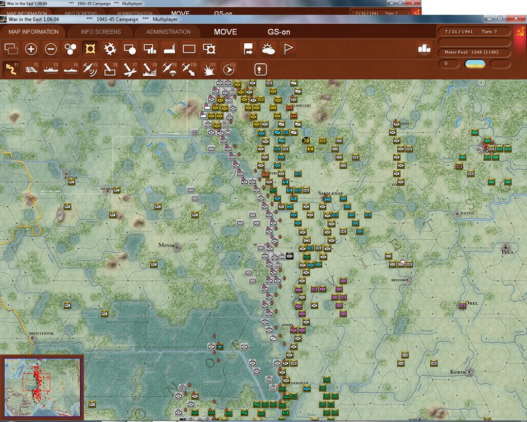This screenshot has width=527, height=422.
Task: Click the overlapping windows icon in the map toolbar
Action: [11, 49]
